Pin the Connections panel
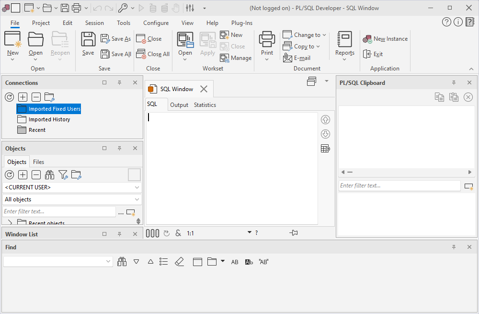 pyautogui.click(x=120, y=82)
